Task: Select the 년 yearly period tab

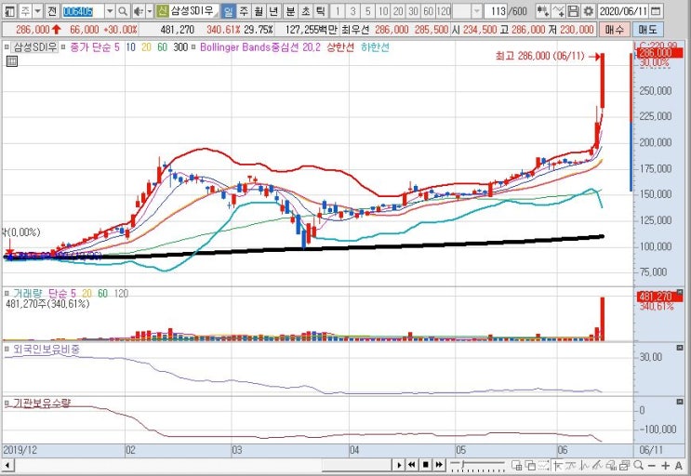Action: [x=273, y=11]
